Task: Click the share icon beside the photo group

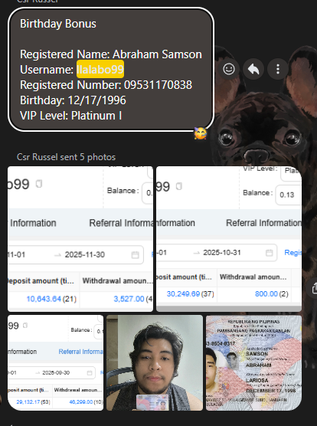Action: [x=314, y=288]
